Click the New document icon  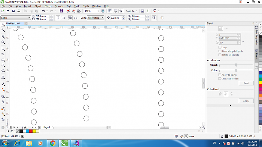(x=3, y=11)
